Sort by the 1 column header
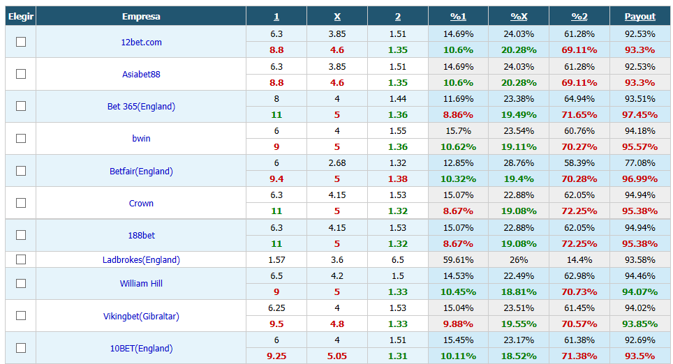 pyautogui.click(x=276, y=16)
